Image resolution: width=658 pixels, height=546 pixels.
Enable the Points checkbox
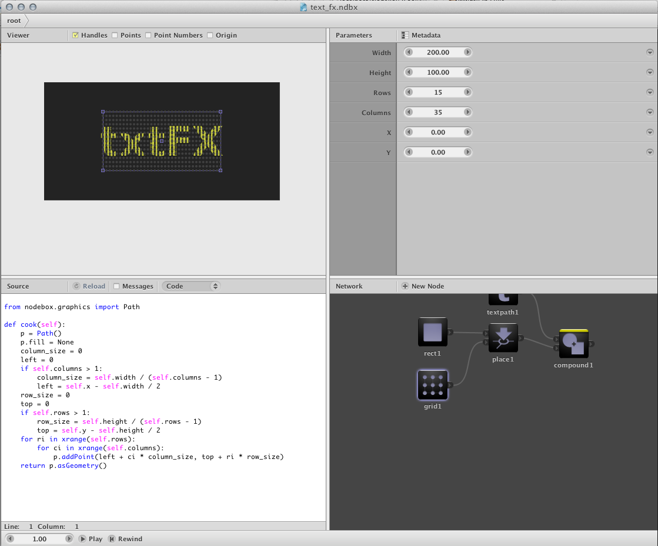[115, 35]
